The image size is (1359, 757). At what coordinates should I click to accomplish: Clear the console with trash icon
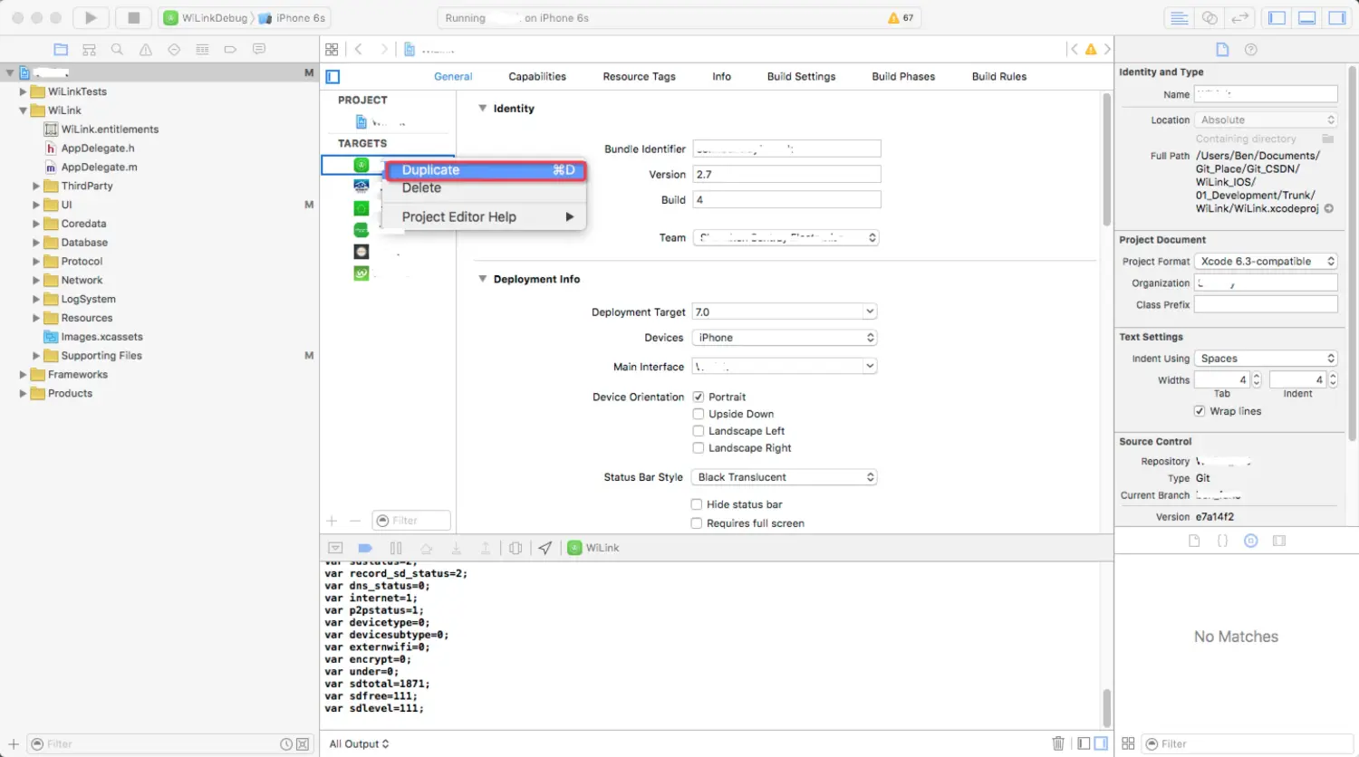point(1058,743)
